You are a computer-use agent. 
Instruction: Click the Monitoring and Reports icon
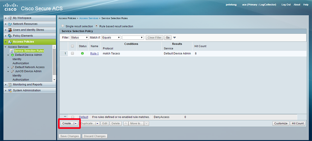click(10, 85)
